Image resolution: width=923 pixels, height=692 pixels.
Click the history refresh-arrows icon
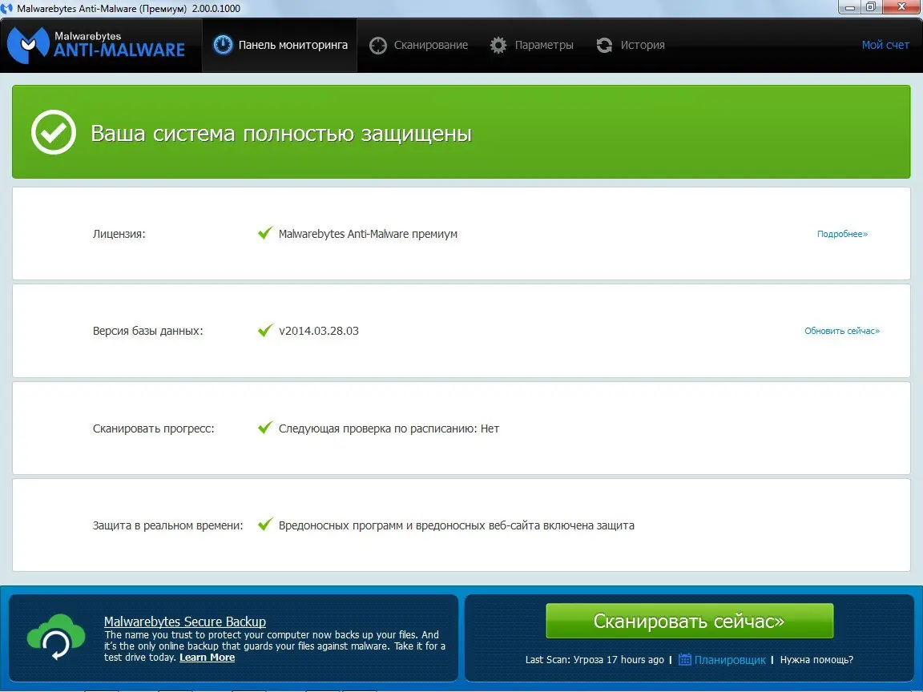coord(605,46)
